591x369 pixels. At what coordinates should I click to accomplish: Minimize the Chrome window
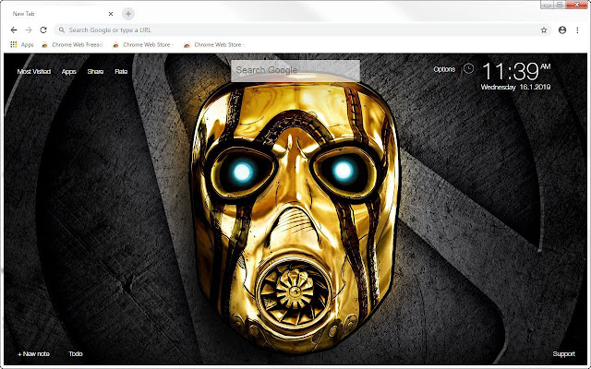point(548,5)
